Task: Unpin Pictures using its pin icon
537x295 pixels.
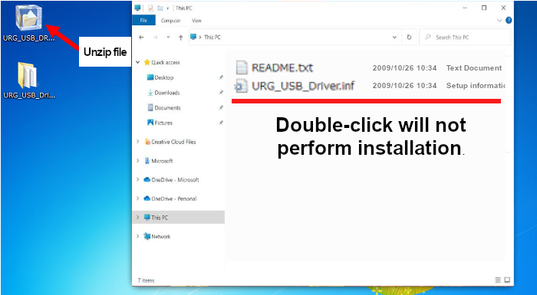Action: coord(221,123)
